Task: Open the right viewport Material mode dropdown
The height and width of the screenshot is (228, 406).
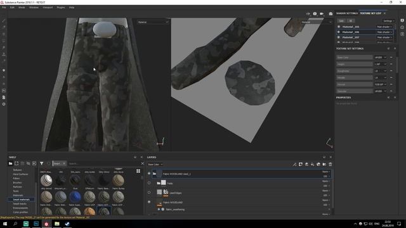Action: click(x=316, y=22)
